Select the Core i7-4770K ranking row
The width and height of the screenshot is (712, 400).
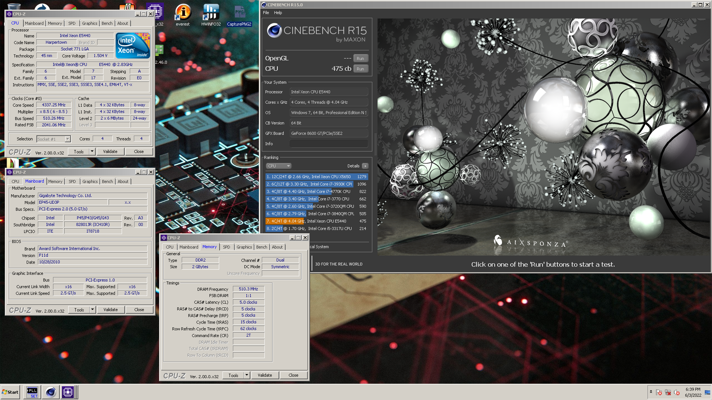point(317,191)
